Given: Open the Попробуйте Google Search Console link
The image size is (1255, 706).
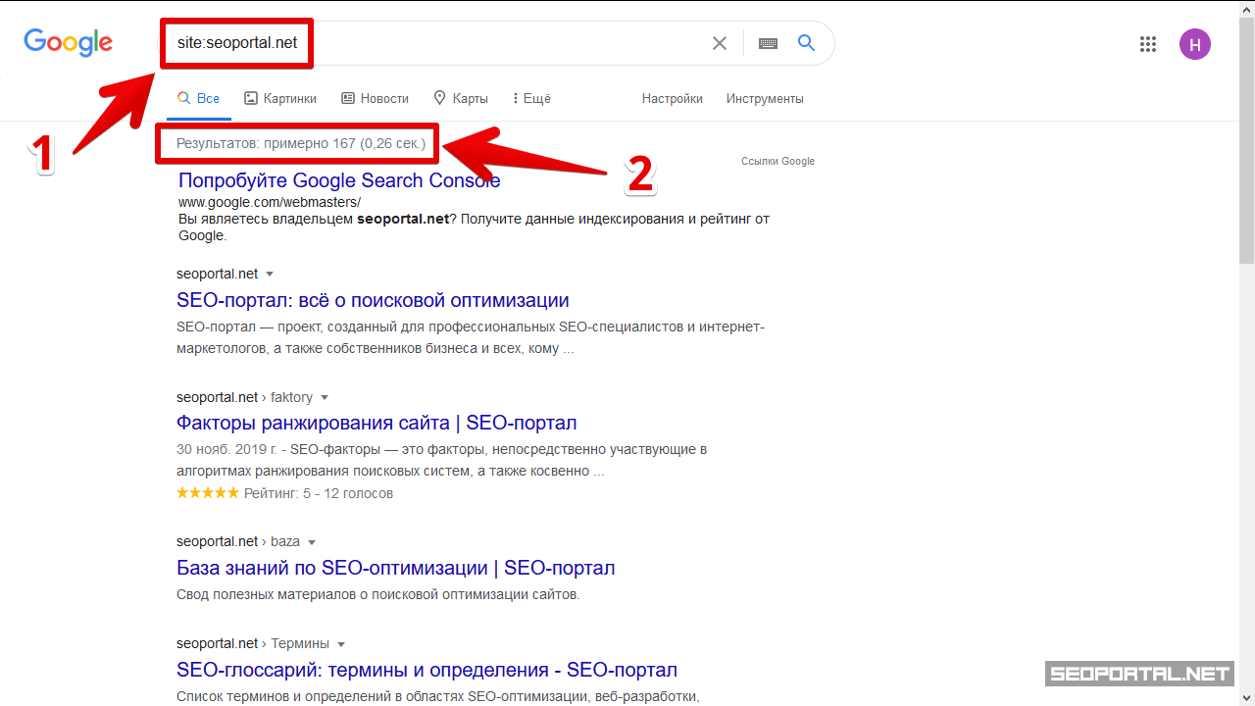Looking at the screenshot, I should pyautogui.click(x=339, y=180).
